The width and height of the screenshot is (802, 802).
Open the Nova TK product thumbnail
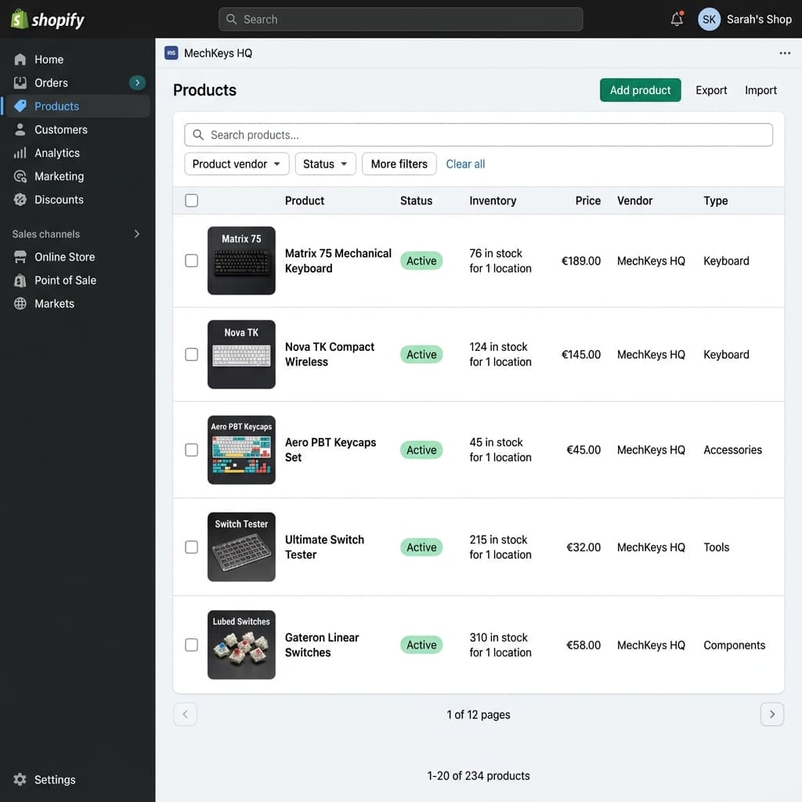[241, 355]
